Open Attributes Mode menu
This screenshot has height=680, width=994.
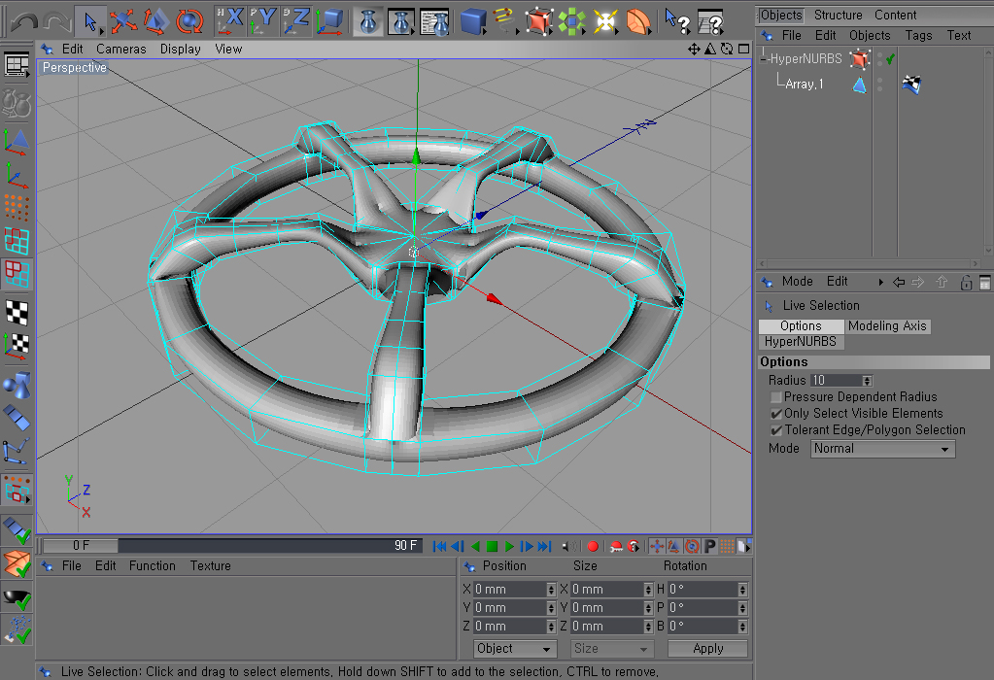point(797,282)
